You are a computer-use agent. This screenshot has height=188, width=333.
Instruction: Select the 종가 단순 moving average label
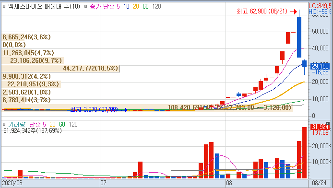point(102,6)
